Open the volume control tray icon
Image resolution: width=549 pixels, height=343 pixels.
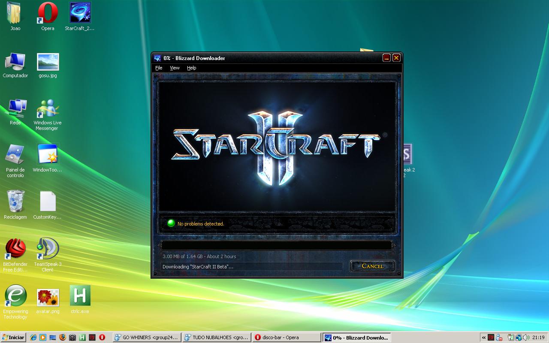pos(526,337)
